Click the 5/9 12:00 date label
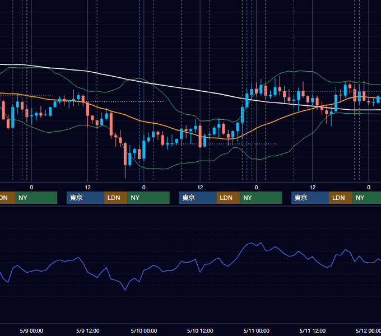The image size is (381, 336). [88, 330]
